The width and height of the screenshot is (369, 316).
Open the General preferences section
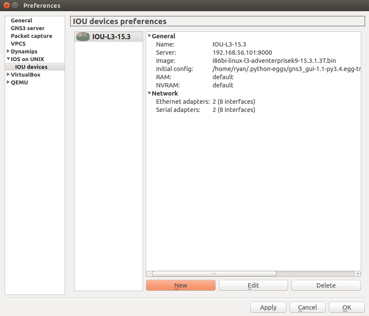pos(22,20)
